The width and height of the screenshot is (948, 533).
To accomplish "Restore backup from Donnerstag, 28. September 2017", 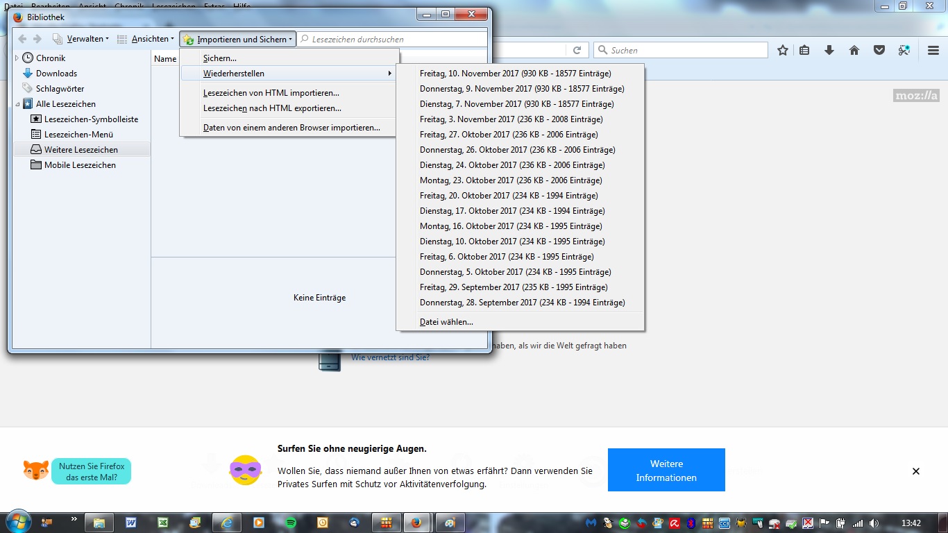I will [x=520, y=303].
